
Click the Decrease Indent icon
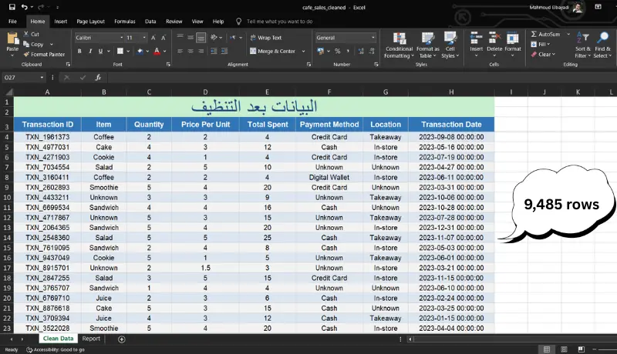[214, 51]
